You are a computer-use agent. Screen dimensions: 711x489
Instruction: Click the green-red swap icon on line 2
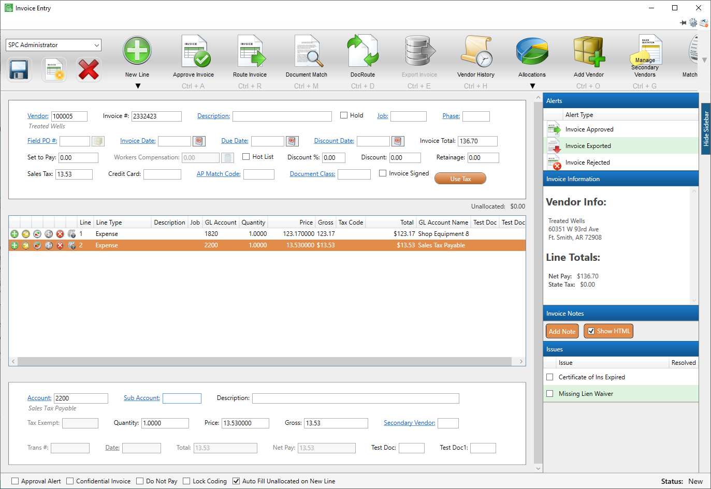point(37,245)
